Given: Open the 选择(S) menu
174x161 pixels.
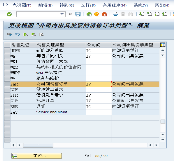Looking at the screenshot, I should point(88,5).
